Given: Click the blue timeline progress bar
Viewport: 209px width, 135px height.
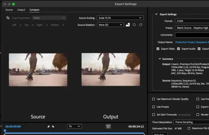Looking at the screenshot, I should (x=75, y=133).
